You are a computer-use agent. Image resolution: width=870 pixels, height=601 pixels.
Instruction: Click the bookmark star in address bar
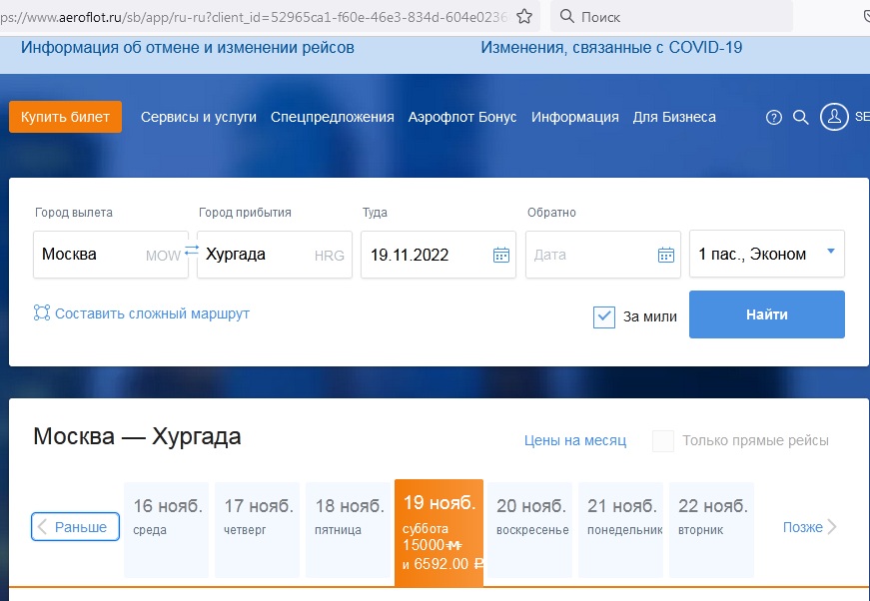(524, 17)
